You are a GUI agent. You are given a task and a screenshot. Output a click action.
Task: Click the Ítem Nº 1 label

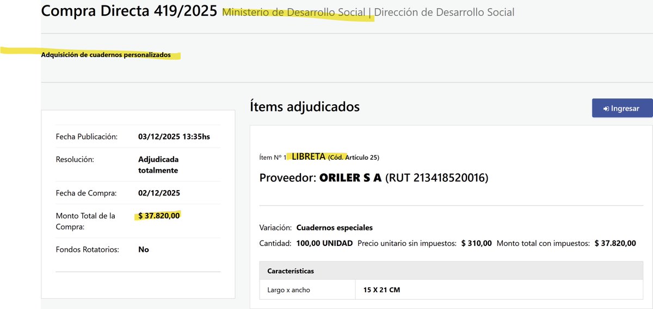point(273,157)
